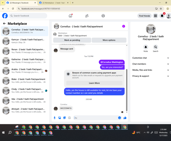Attach a photo file icon
Screen dimensions: 171x141
tap(60, 118)
